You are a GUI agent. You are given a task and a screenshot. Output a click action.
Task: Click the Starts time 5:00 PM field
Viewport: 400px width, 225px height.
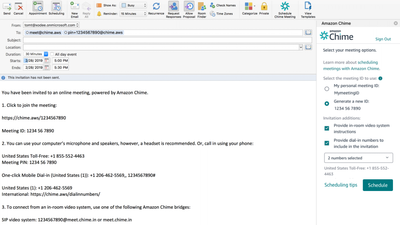(x=61, y=61)
